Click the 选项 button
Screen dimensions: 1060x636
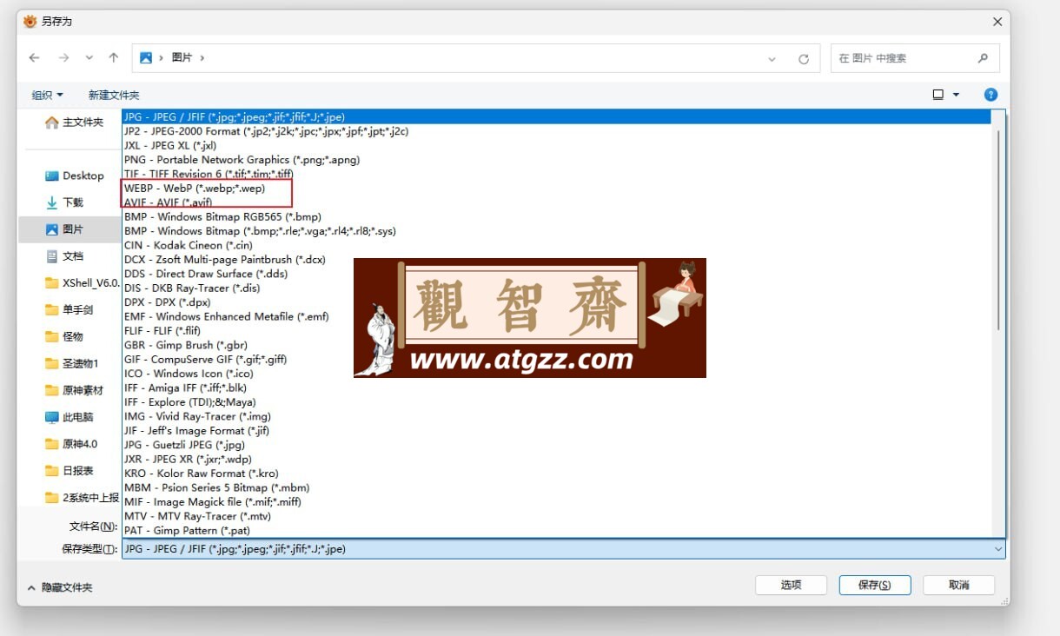pyautogui.click(x=791, y=585)
